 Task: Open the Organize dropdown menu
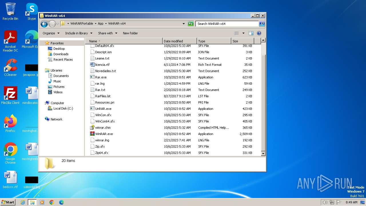[51, 33]
